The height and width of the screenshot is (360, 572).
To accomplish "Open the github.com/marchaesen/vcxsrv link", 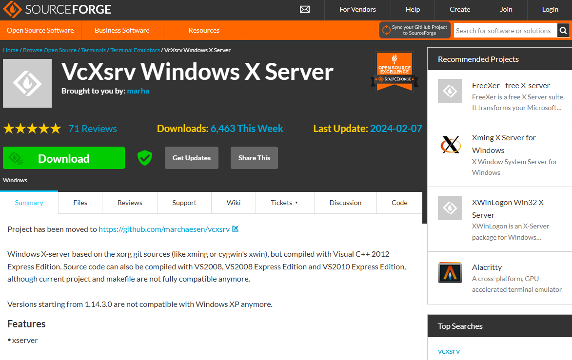I will (164, 229).
